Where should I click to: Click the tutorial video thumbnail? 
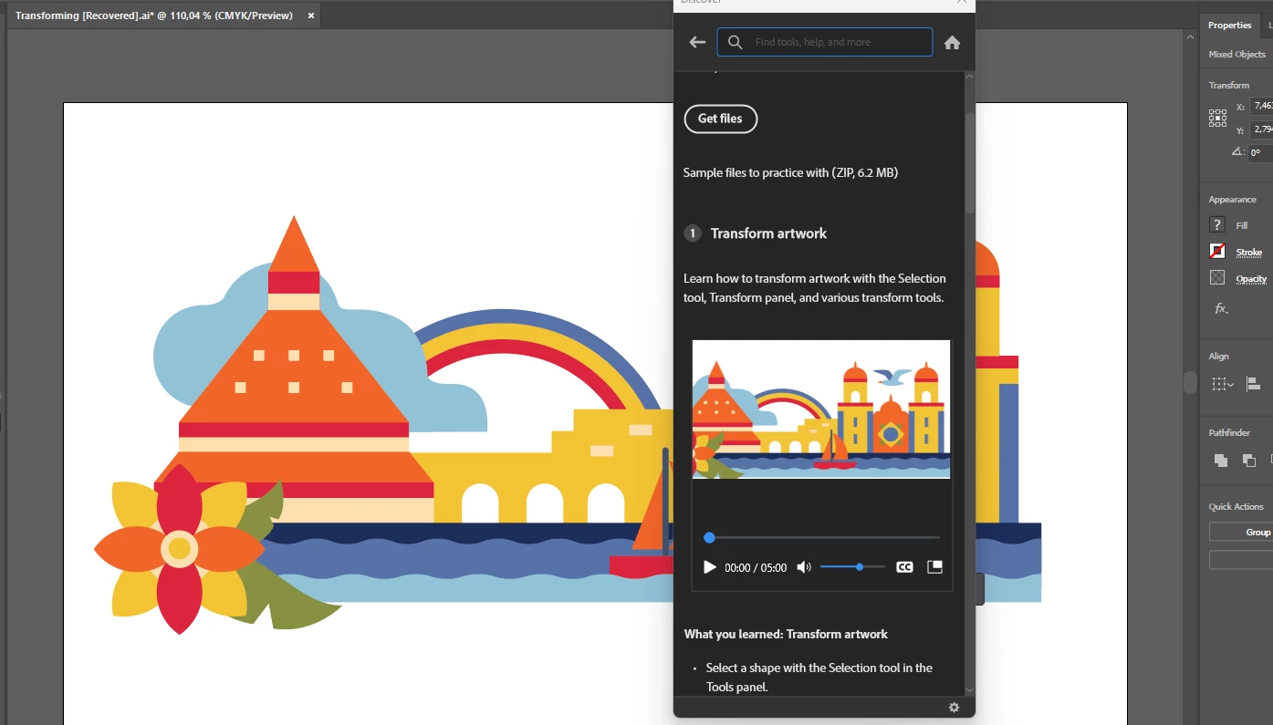pos(821,409)
